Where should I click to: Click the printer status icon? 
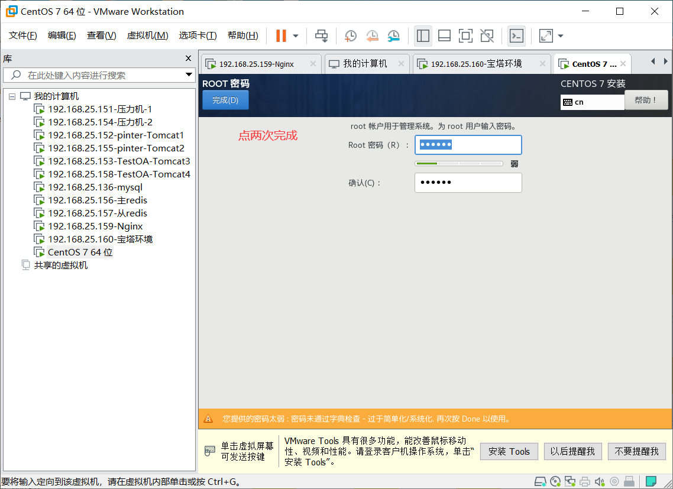[x=584, y=482]
